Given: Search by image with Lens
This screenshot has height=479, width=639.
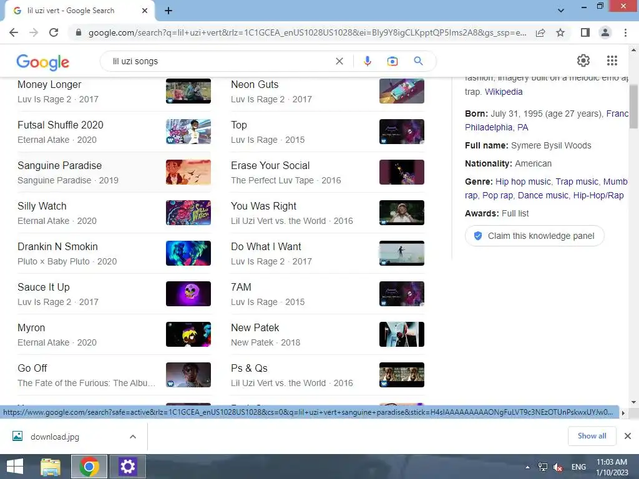Looking at the screenshot, I should (x=392, y=61).
